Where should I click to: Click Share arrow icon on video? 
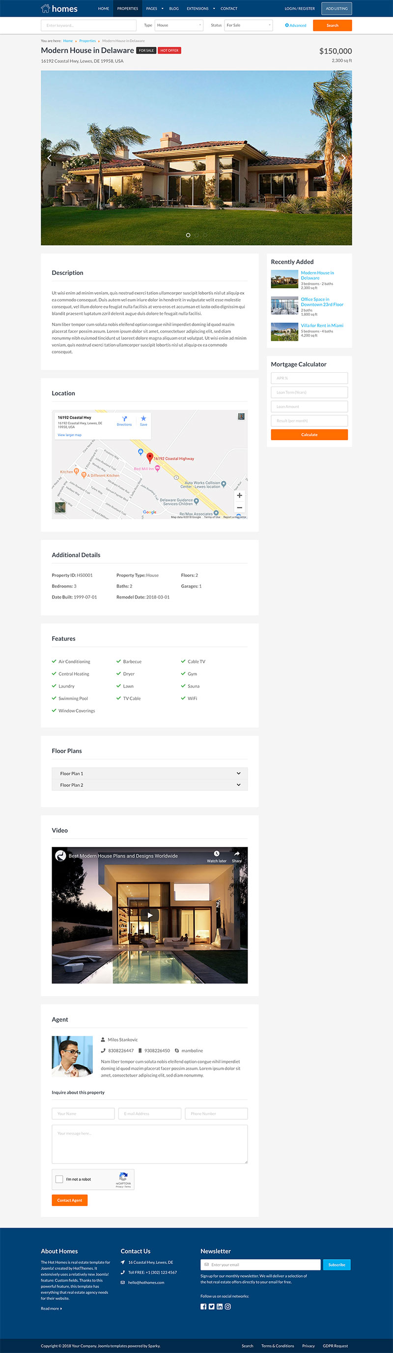click(x=237, y=853)
